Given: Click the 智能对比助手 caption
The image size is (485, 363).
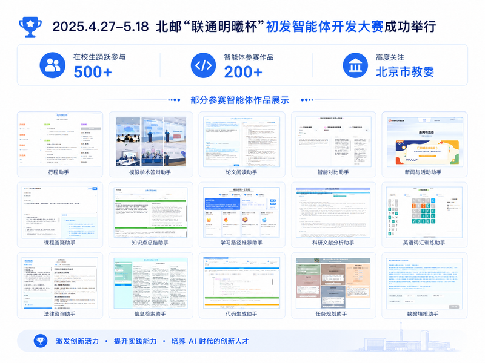Looking at the screenshot, I should click(x=333, y=172).
